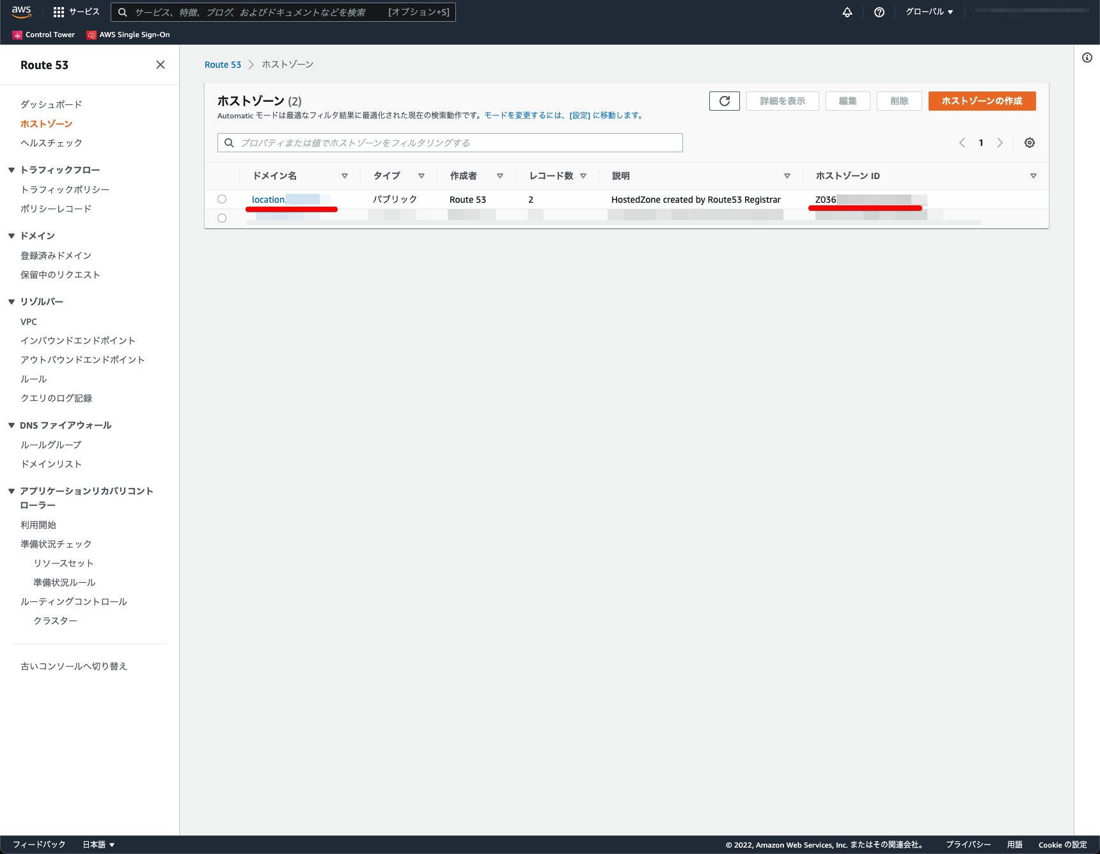Close the Route 53 navigation sidebar
The image size is (1100, 854).
coord(161,65)
